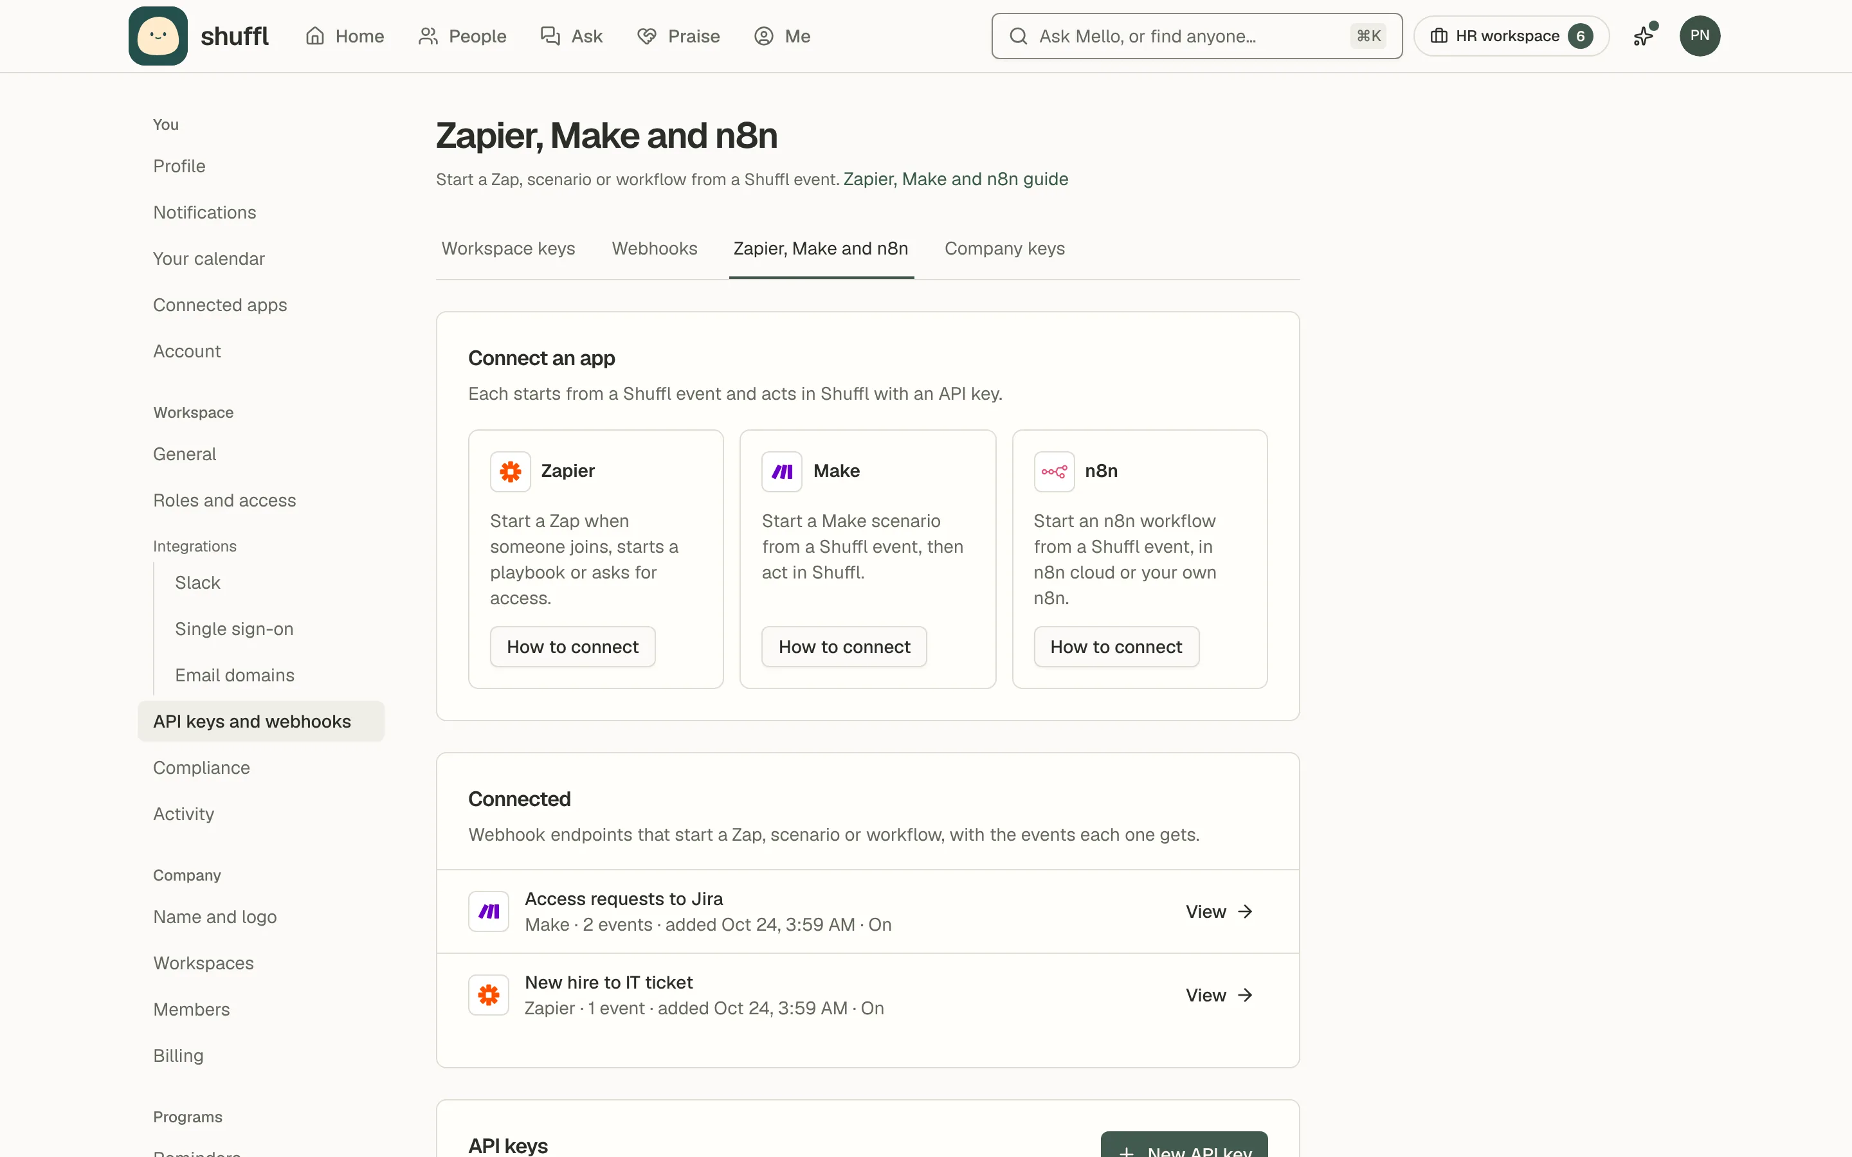
Task: Select API keys and webhooks in the sidebar
Action: point(261,721)
